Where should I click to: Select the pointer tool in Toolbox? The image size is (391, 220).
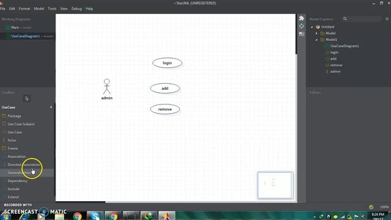[27, 98]
